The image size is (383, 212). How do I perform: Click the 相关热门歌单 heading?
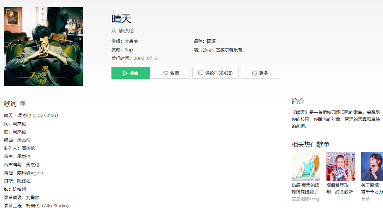coord(310,144)
